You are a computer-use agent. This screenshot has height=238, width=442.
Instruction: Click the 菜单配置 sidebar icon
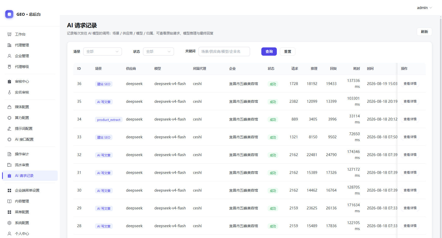(10, 212)
